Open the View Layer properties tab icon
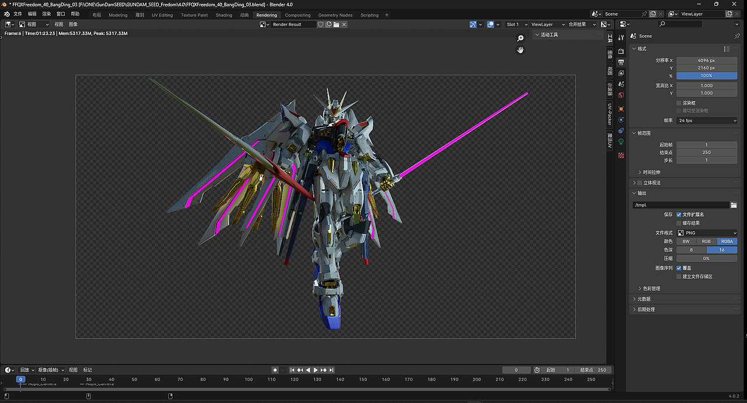The width and height of the screenshot is (747, 403). tap(621, 73)
